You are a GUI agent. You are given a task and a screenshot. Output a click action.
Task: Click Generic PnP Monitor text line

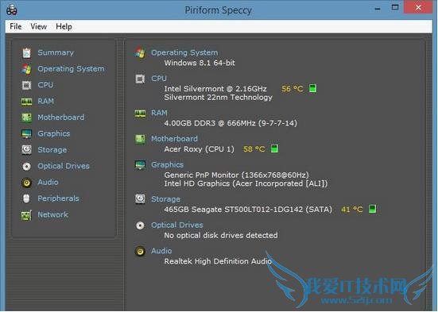236,175
